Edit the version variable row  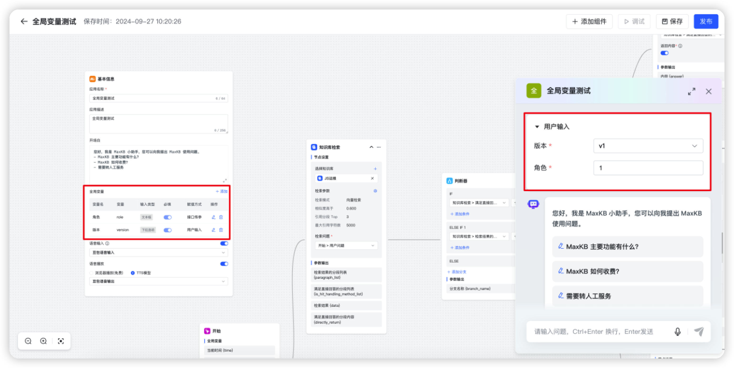tap(213, 230)
